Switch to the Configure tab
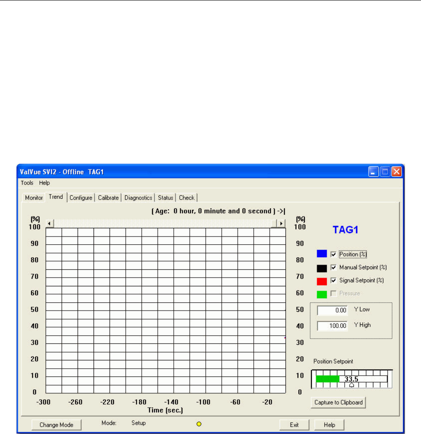This screenshot has width=421, height=434. coord(81,198)
